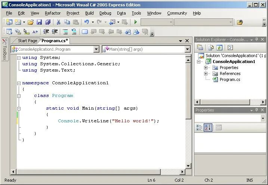Click the editor vertical scrollbar thumb
The width and height of the screenshot is (268, 185).
pos(188,91)
